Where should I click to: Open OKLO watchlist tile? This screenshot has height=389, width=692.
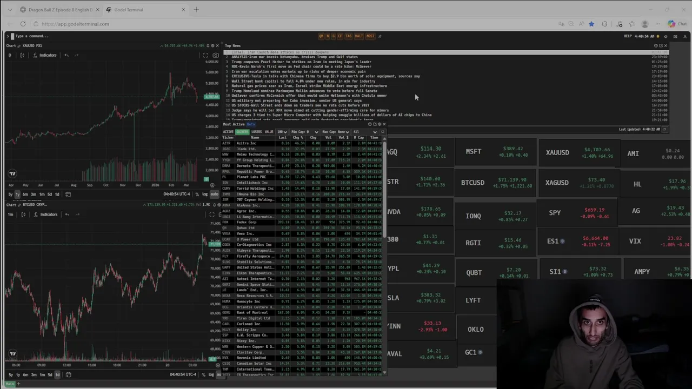476,330
